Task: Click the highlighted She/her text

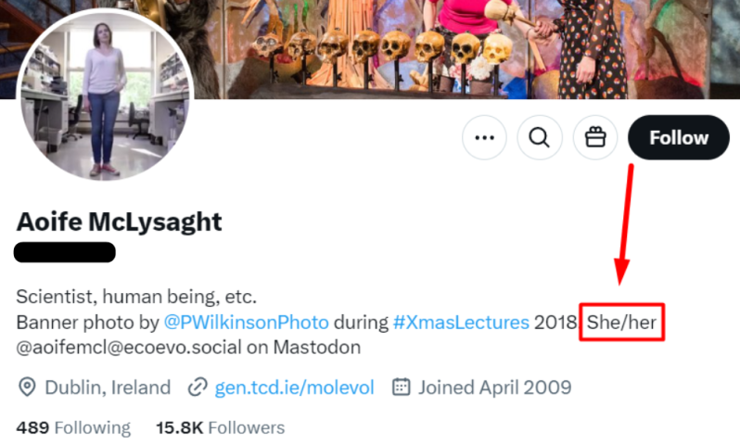Action: [621, 323]
